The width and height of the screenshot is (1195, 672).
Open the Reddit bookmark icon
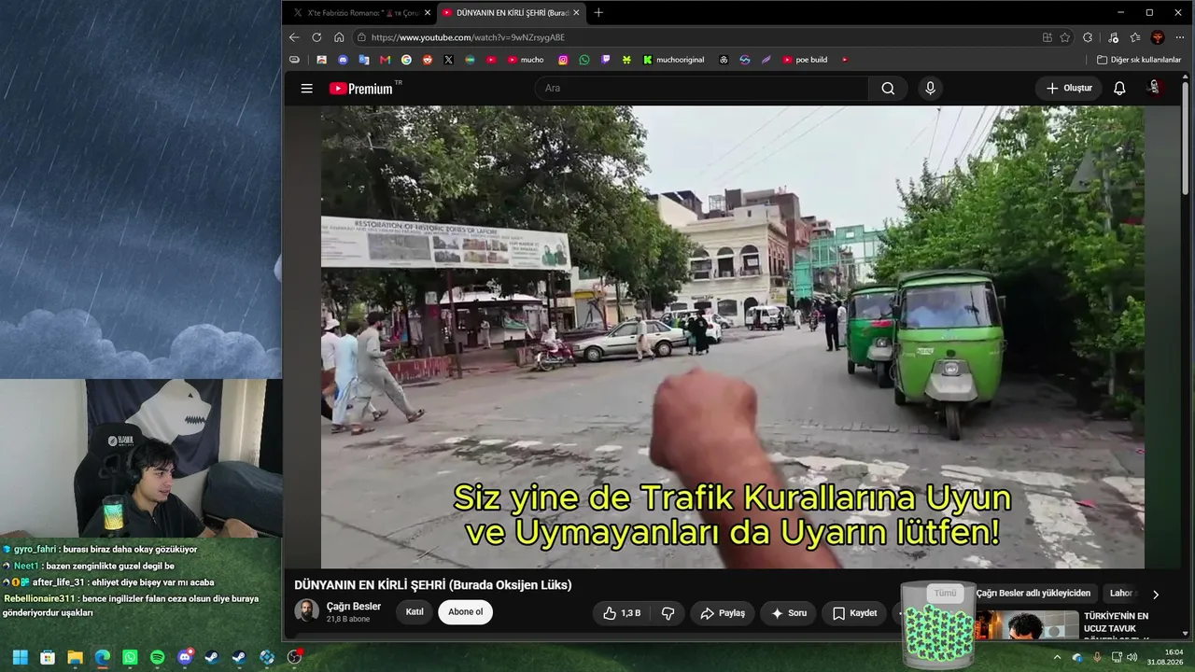(x=428, y=60)
